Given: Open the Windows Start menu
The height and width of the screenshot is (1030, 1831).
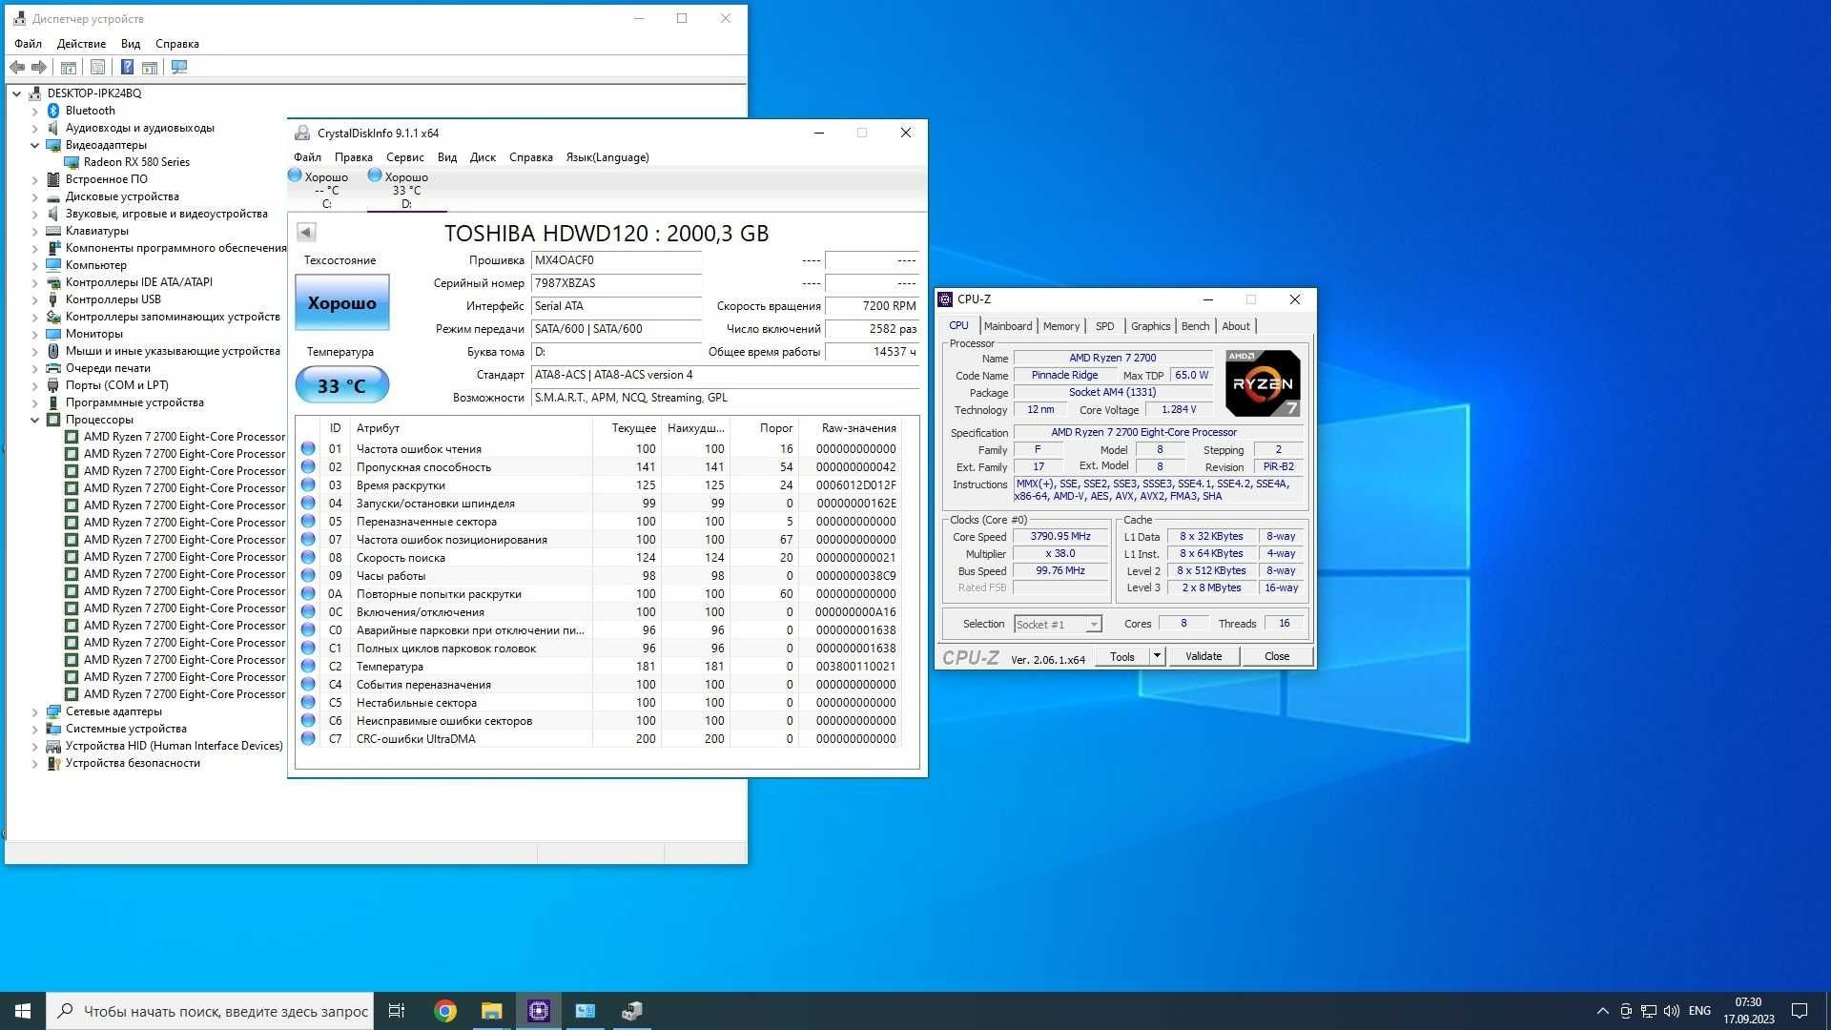Looking at the screenshot, I should pyautogui.click(x=23, y=1011).
